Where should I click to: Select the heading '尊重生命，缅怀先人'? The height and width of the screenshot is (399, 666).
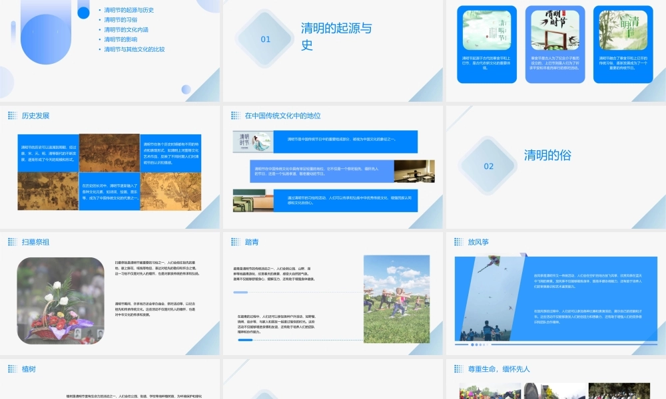(x=499, y=369)
